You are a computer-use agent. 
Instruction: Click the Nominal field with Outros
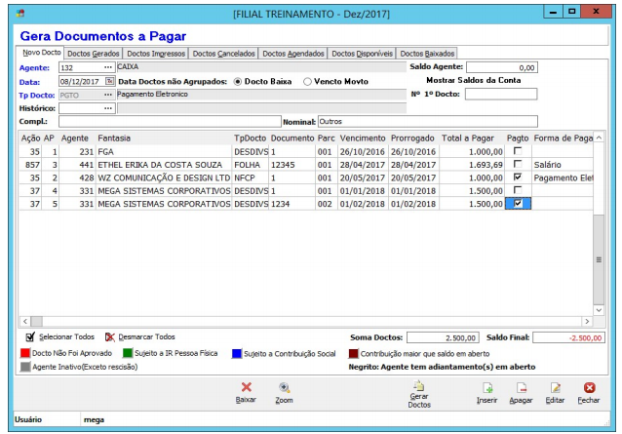428,121
